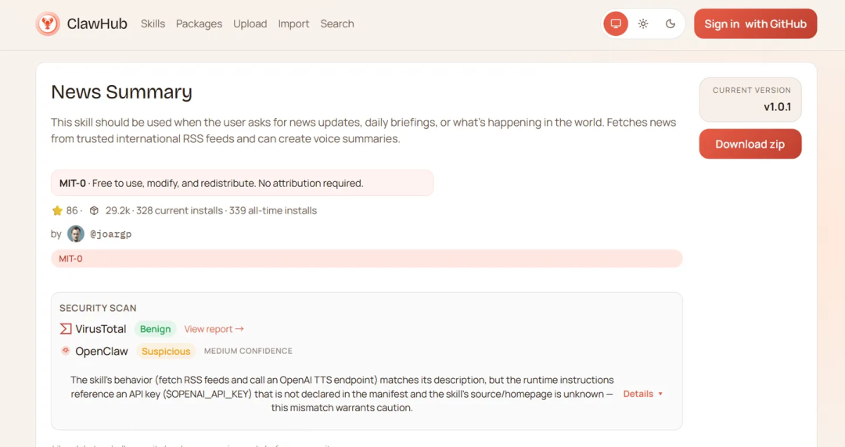845x447 pixels.
Task: Click the MIT-0 license tag bar
Action: pos(366,259)
